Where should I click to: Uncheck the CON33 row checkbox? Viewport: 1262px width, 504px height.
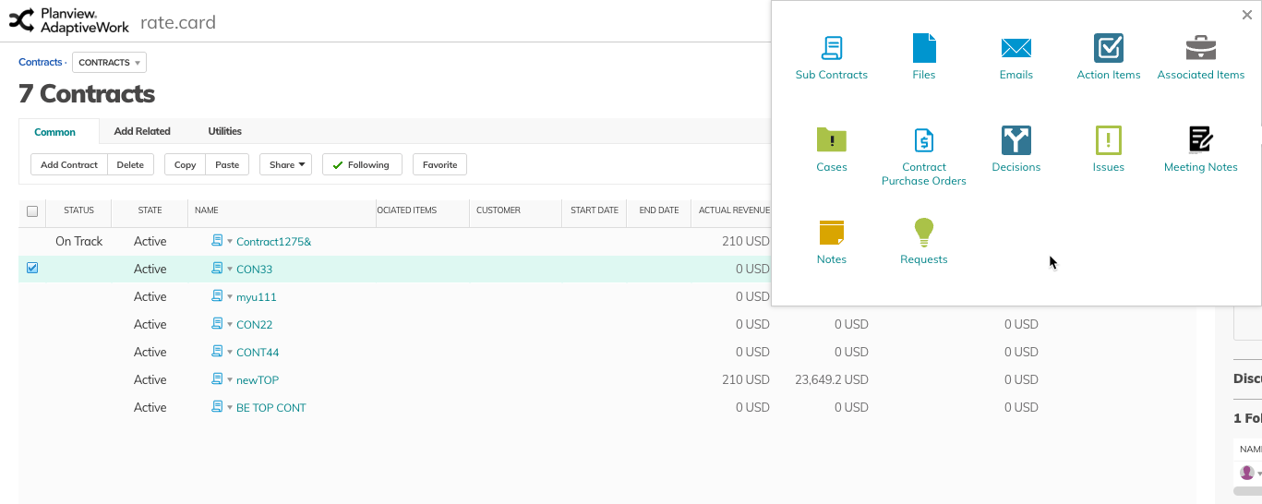pyautogui.click(x=32, y=269)
